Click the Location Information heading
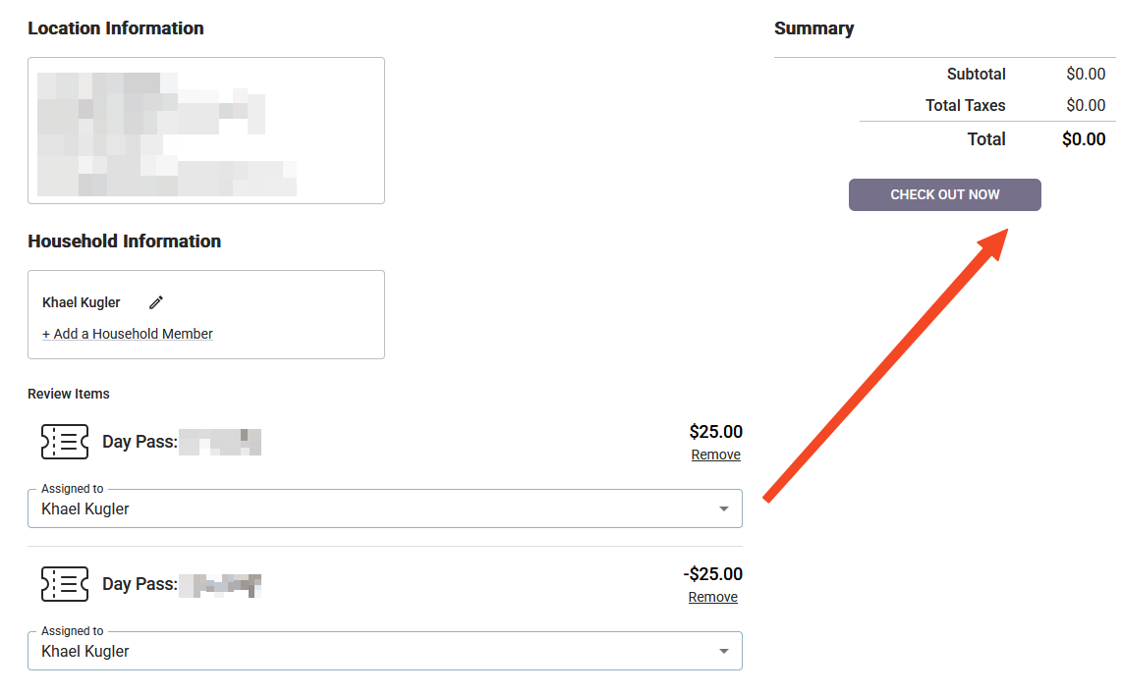Viewport: 1121px width, 695px height. click(x=116, y=28)
